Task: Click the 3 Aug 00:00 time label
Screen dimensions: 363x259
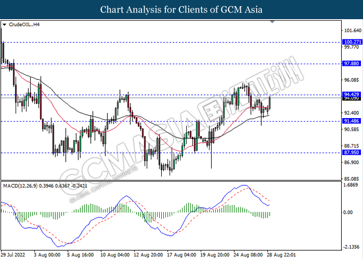Action: point(47,255)
